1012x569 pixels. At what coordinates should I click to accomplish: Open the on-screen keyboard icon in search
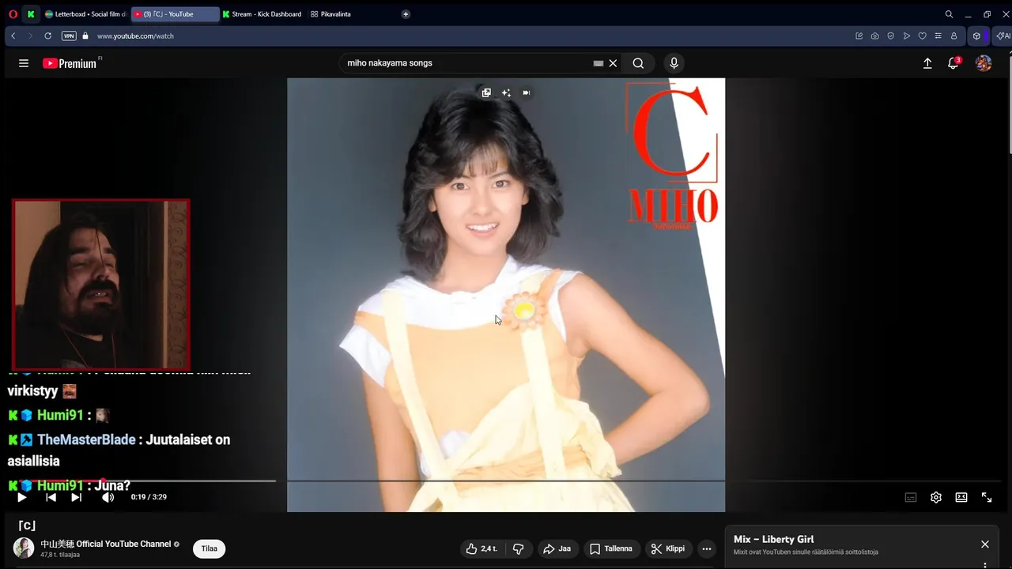[599, 63]
